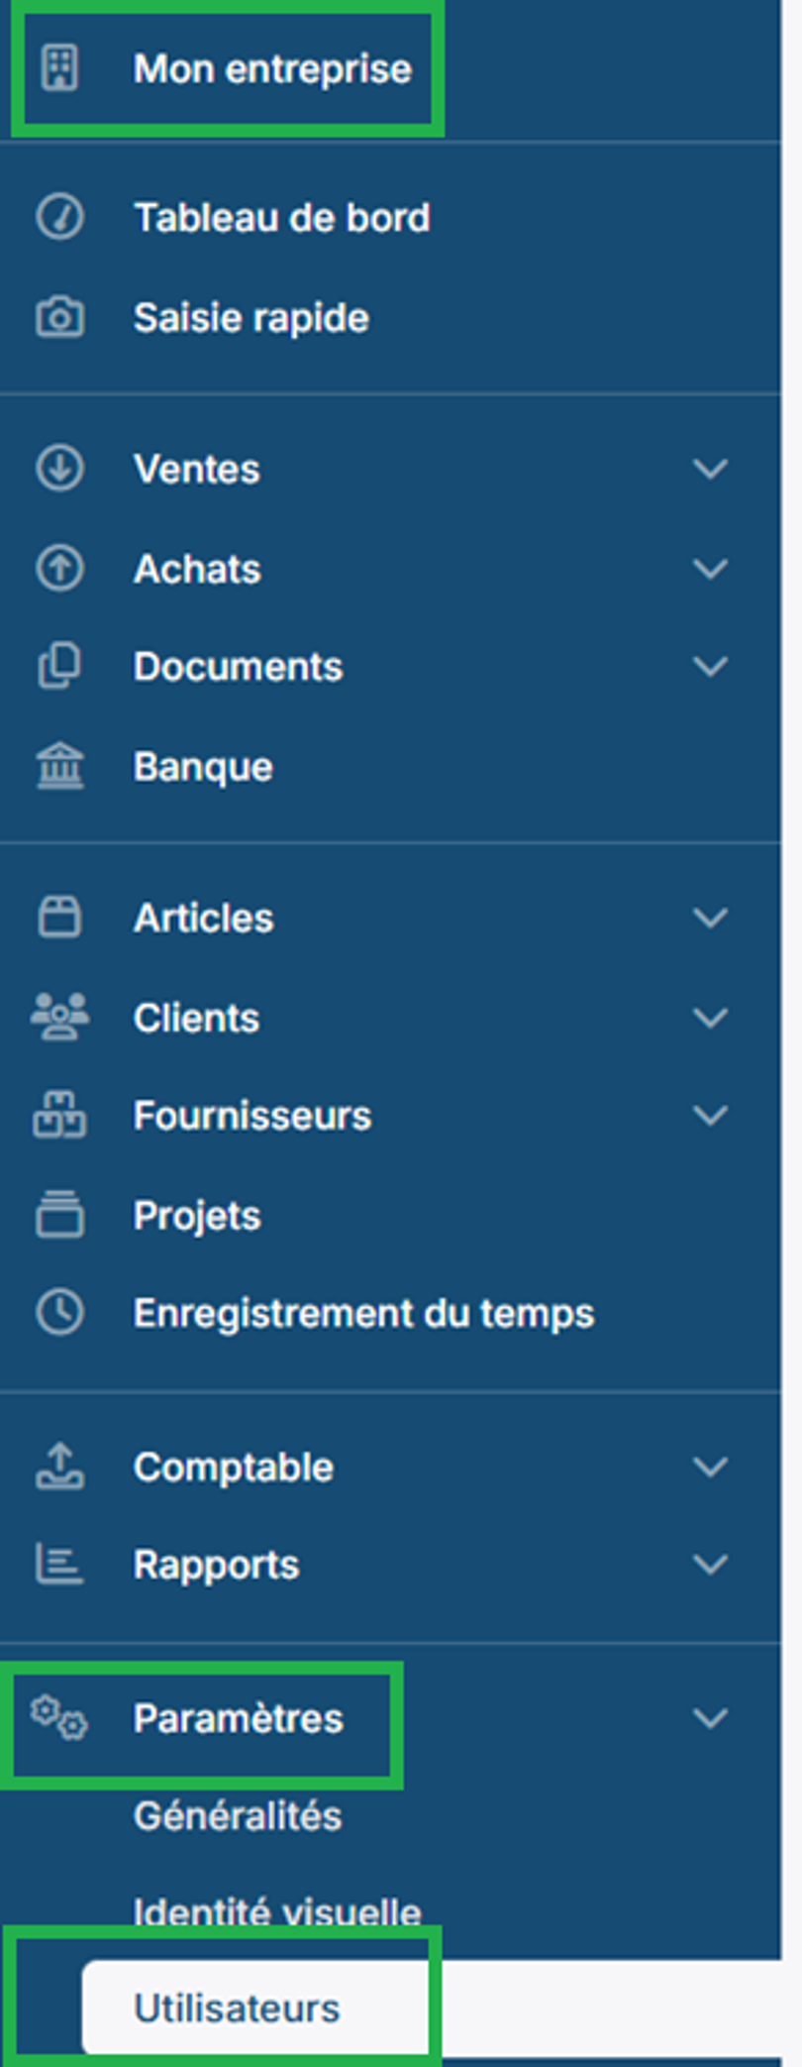This screenshot has width=802, height=2067.
Task: Select the Tableau de bord dashboard icon
Action: tap(59, 216)
